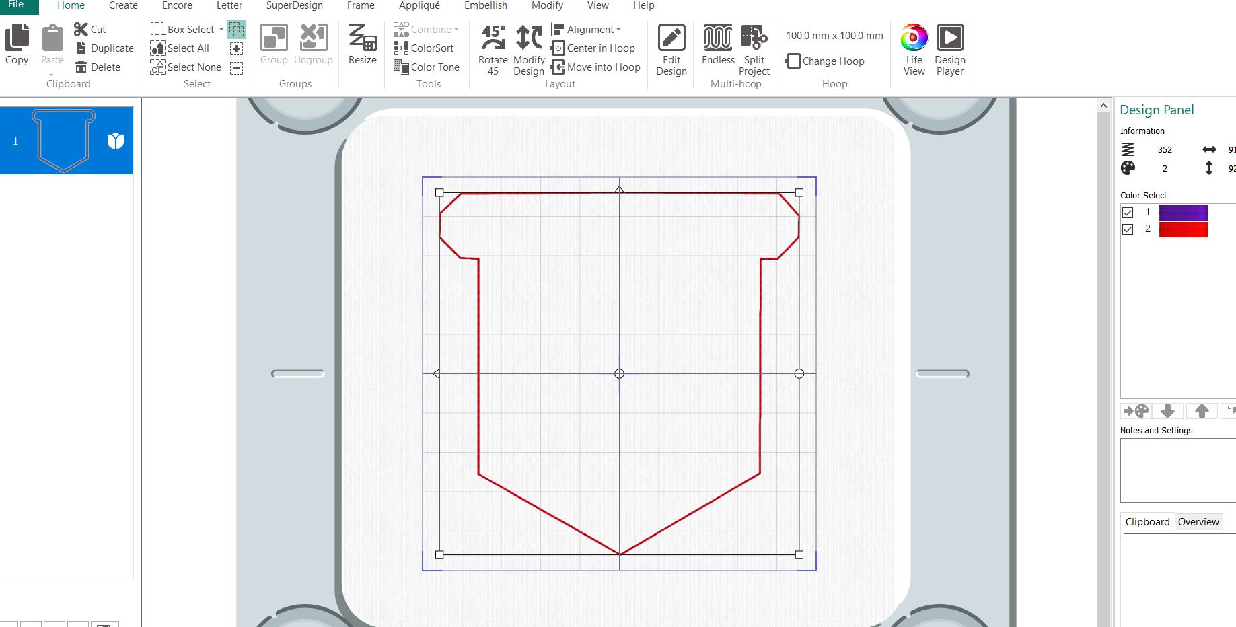Move the design into hoop
The width and height of the screenshot is (1236, 627).
click(595, 67)
